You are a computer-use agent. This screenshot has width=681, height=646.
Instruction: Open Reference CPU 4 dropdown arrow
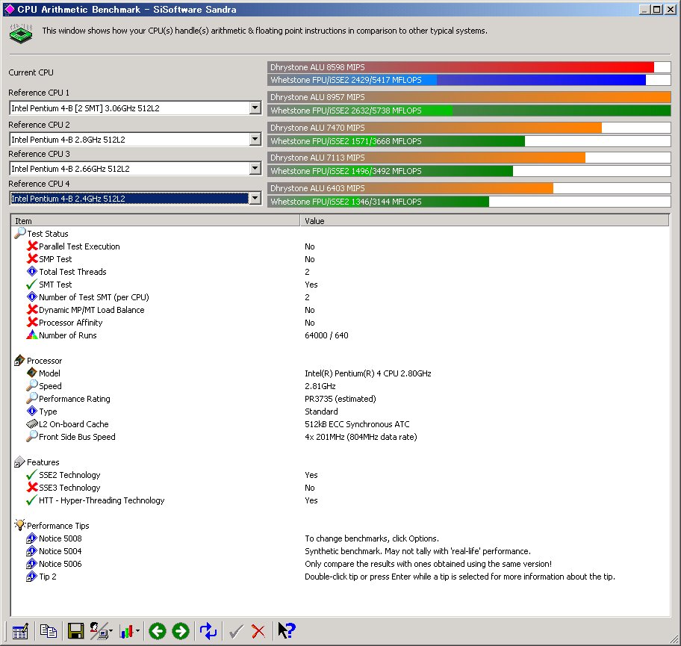[x=255, y=198]
